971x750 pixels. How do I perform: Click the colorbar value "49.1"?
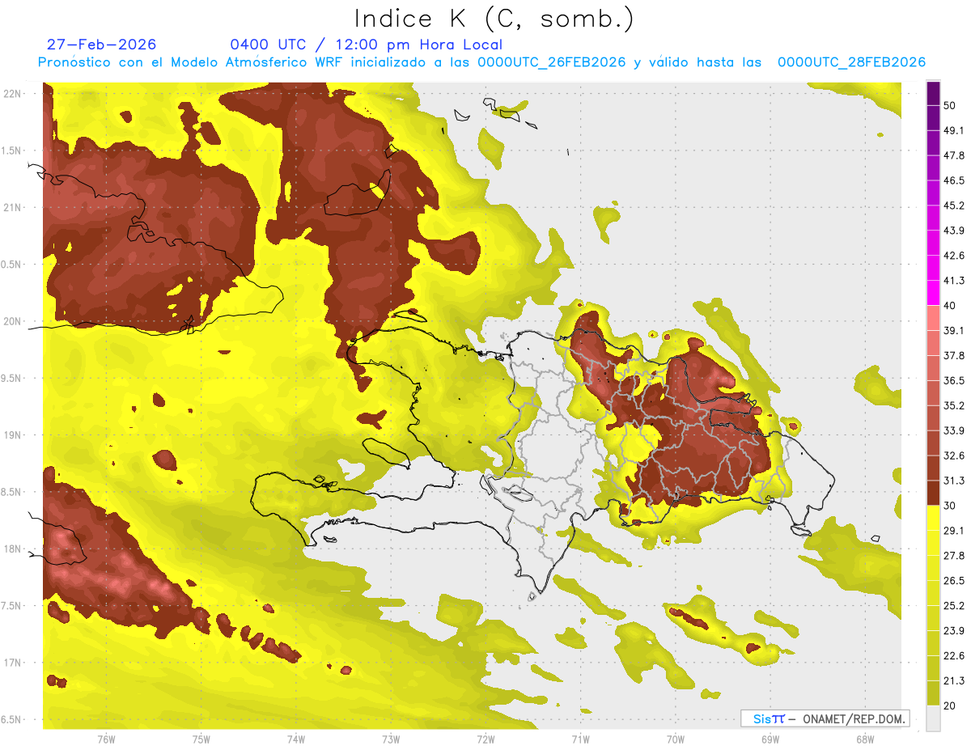[x=954, y=130]
